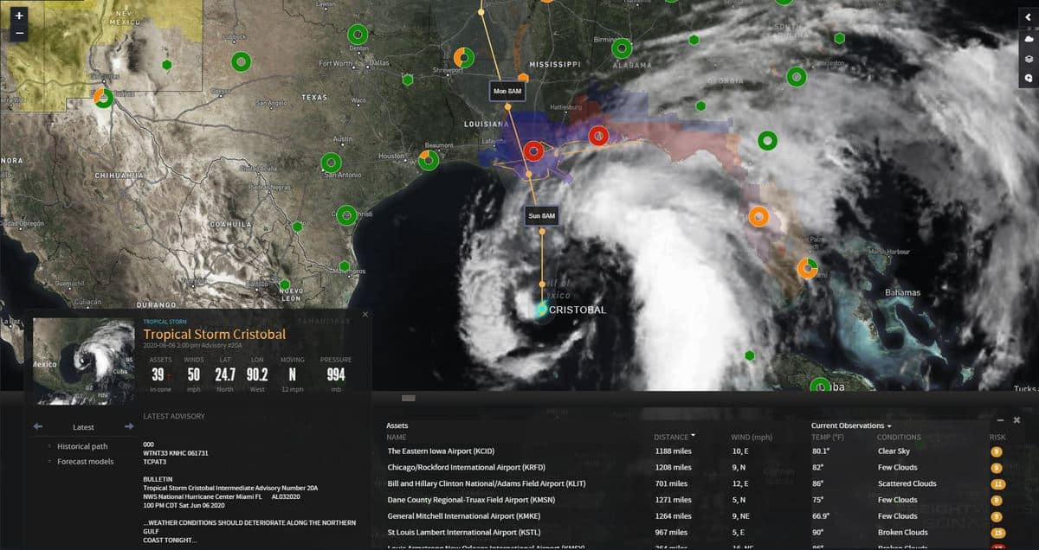Toggle the Forecast models option
Viewport: 1039px width, 550px height.
coord(85,461)
